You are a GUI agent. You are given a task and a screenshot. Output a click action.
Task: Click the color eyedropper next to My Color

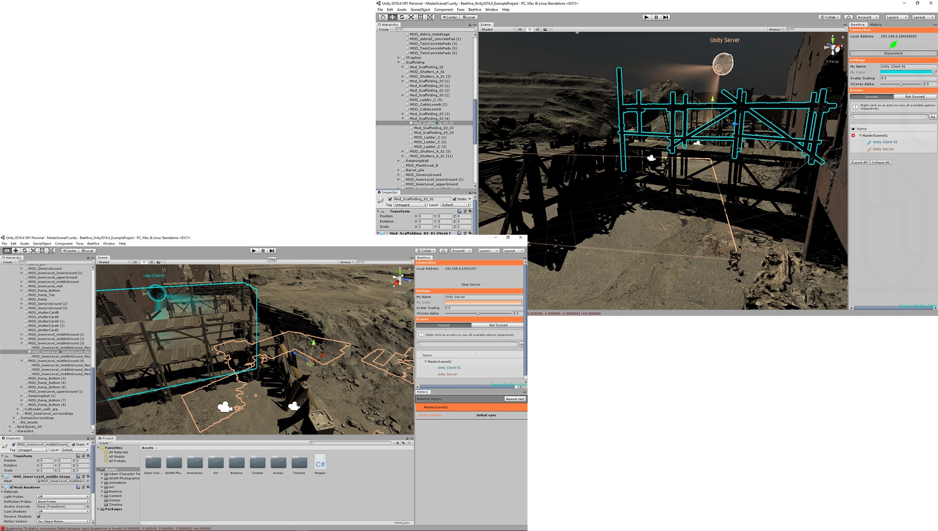[x=935, y=72]
